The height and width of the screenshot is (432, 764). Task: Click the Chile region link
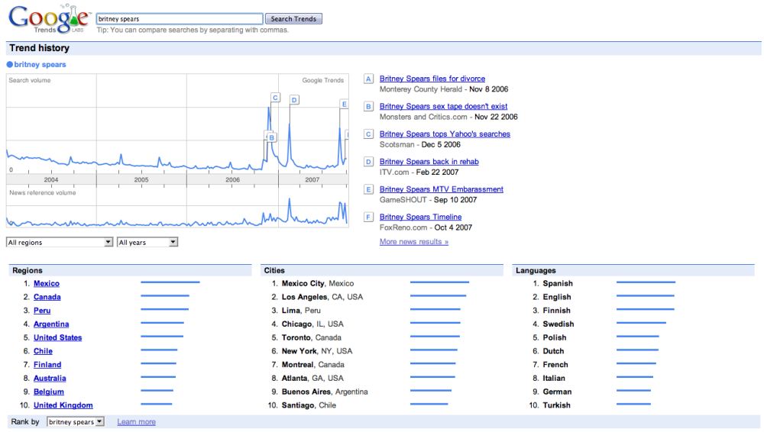[x=43, y=351]
